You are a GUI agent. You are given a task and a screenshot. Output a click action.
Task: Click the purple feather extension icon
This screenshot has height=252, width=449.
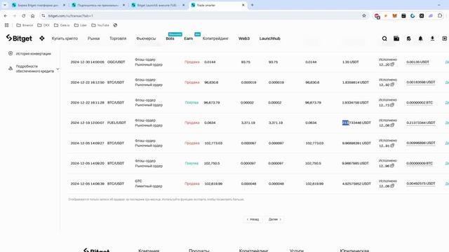pos(431,15)
